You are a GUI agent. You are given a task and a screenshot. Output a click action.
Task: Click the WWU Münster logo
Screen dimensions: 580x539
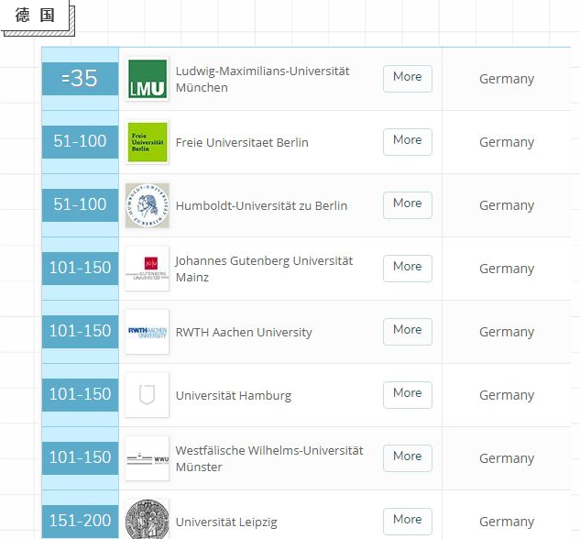148,458
